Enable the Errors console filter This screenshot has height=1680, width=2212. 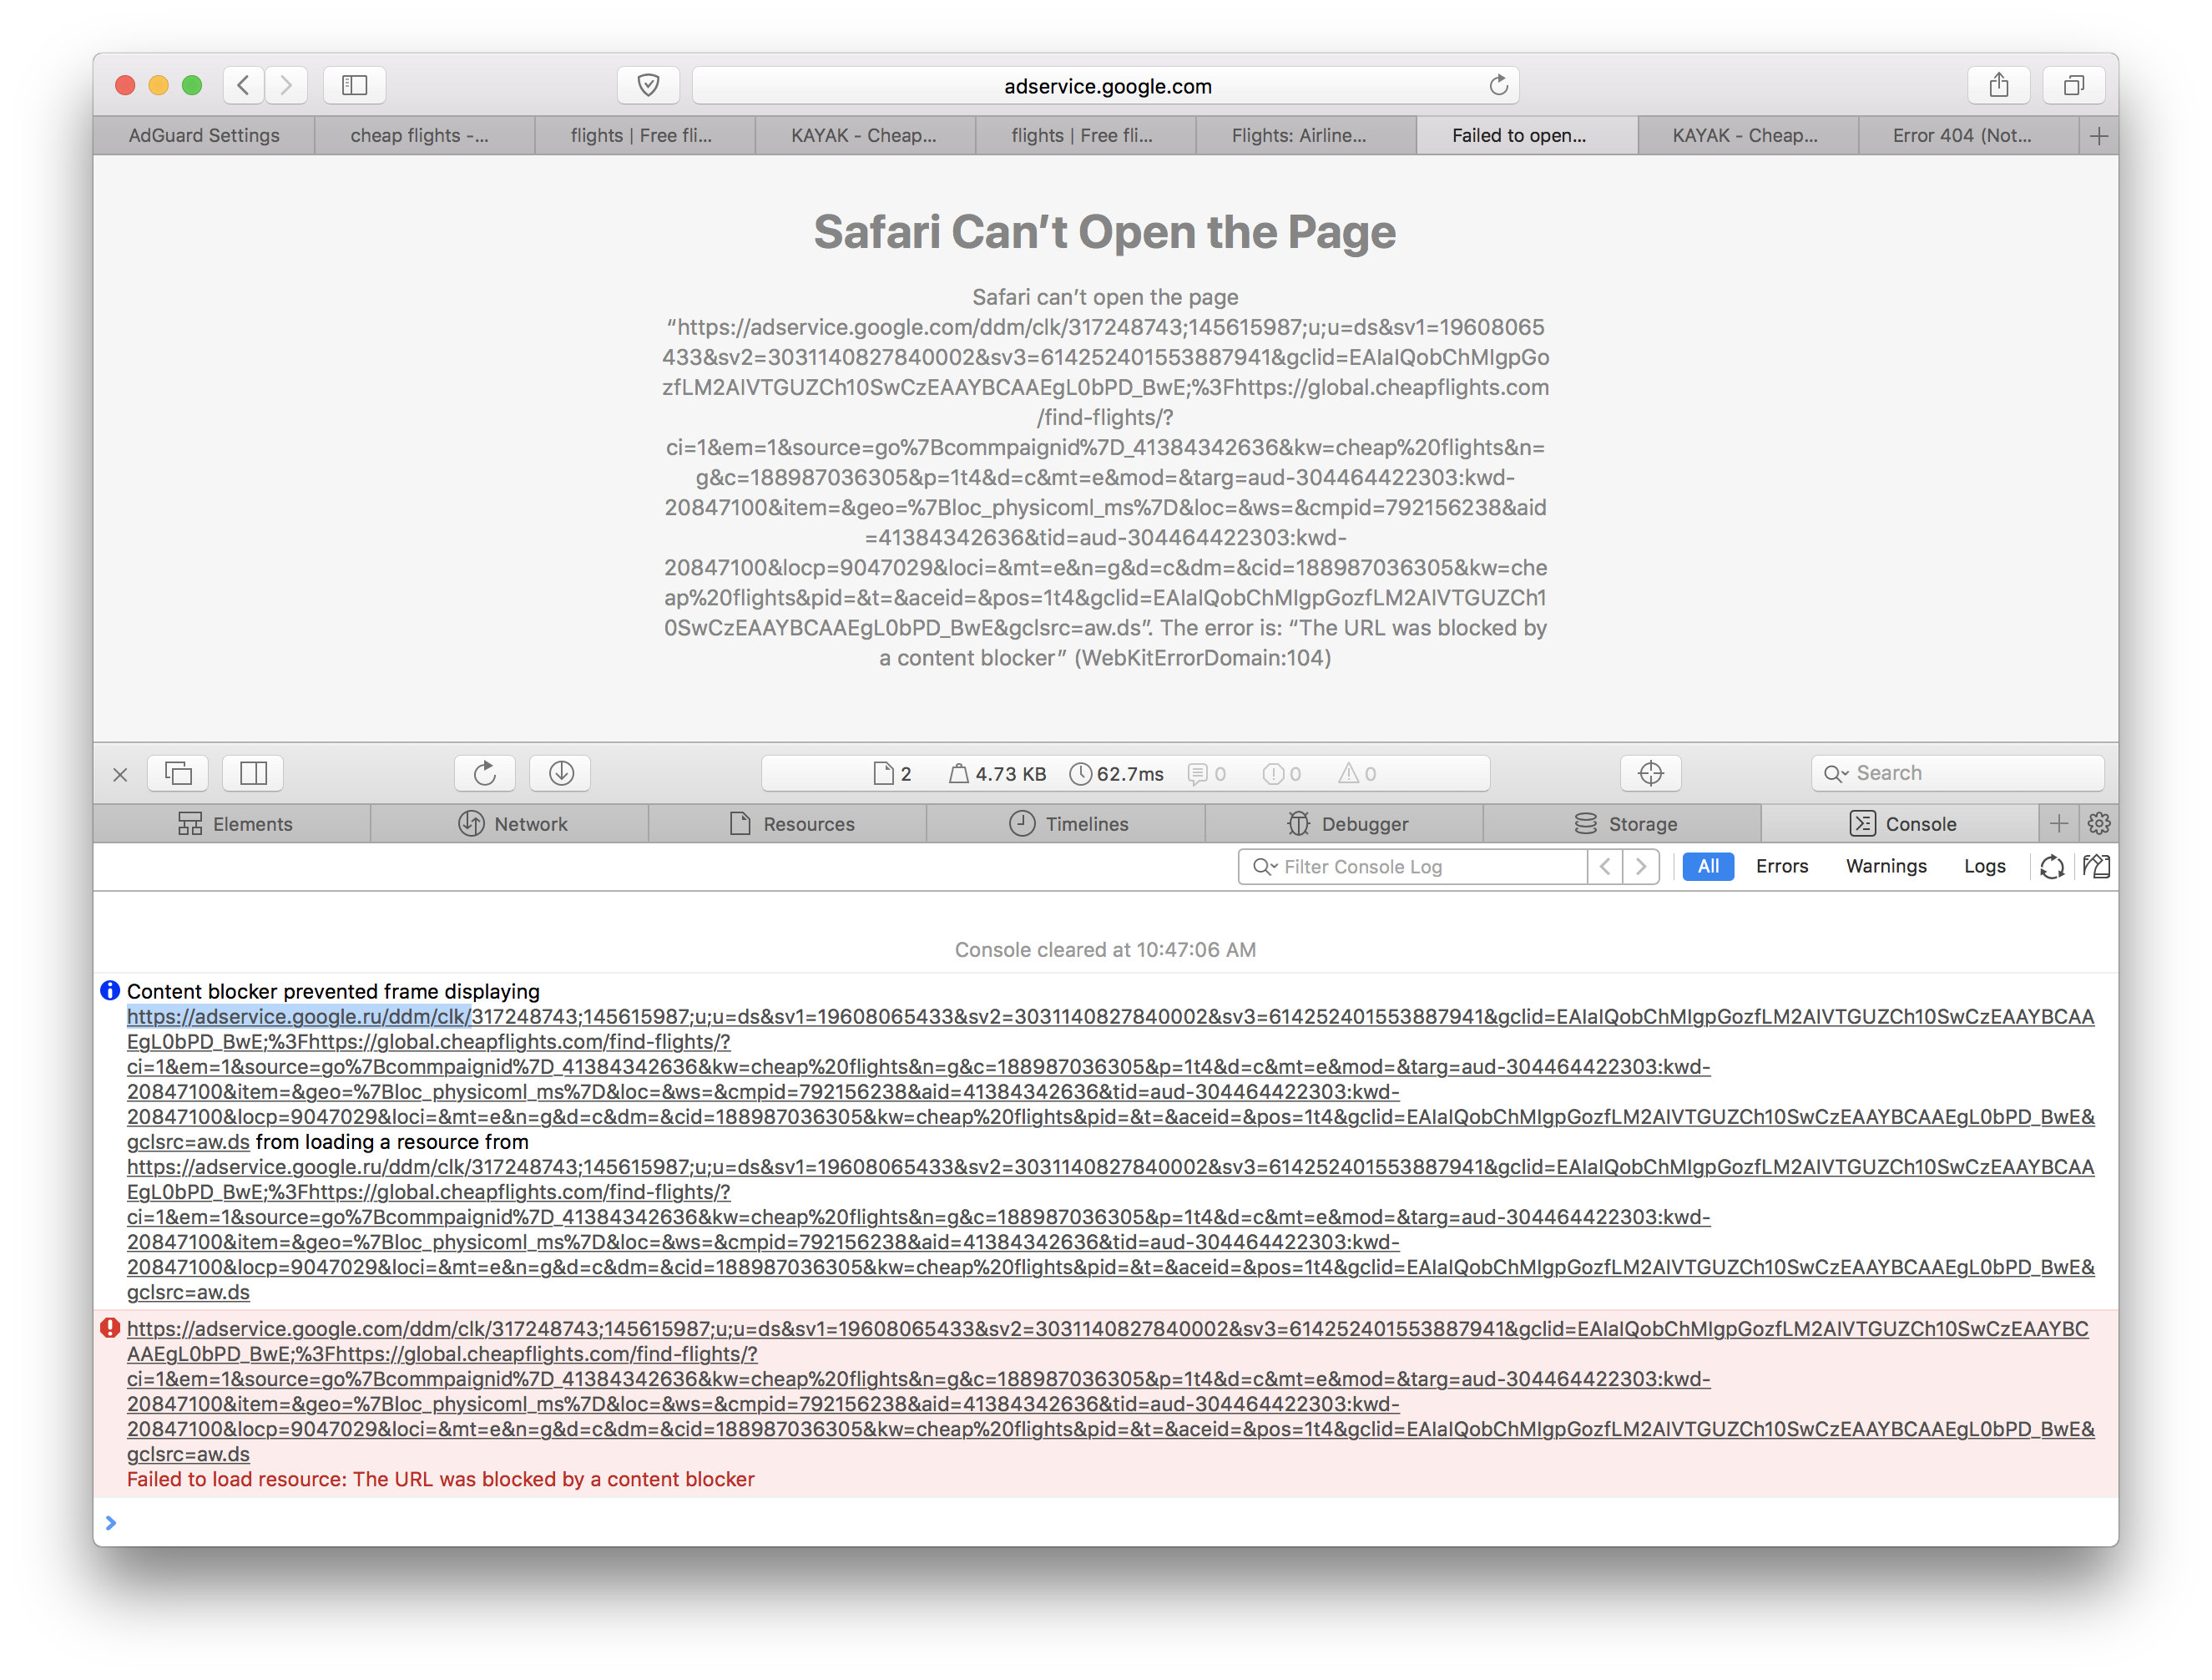coord(1782,867)
